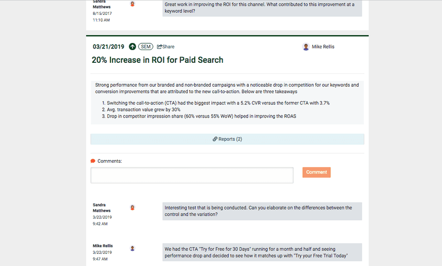This screenshot has height=266, width=442.
Task: Click the 9:47 AM comment timestamp
Action: click(100, 259)
